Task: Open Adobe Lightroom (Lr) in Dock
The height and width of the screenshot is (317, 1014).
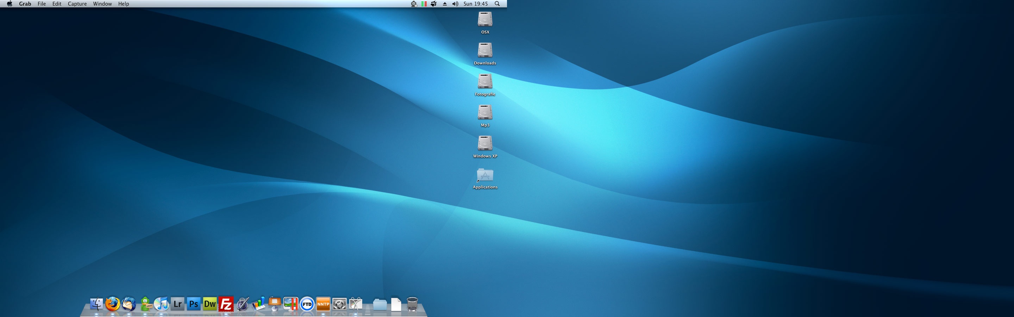Action: tap(177, 304)
